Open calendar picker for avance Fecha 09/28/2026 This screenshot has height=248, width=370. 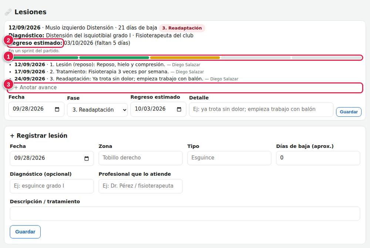tap(57, 109)
